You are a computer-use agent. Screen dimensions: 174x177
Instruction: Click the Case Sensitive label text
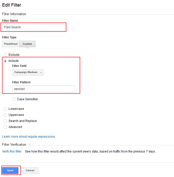click(x=27, y=99)
